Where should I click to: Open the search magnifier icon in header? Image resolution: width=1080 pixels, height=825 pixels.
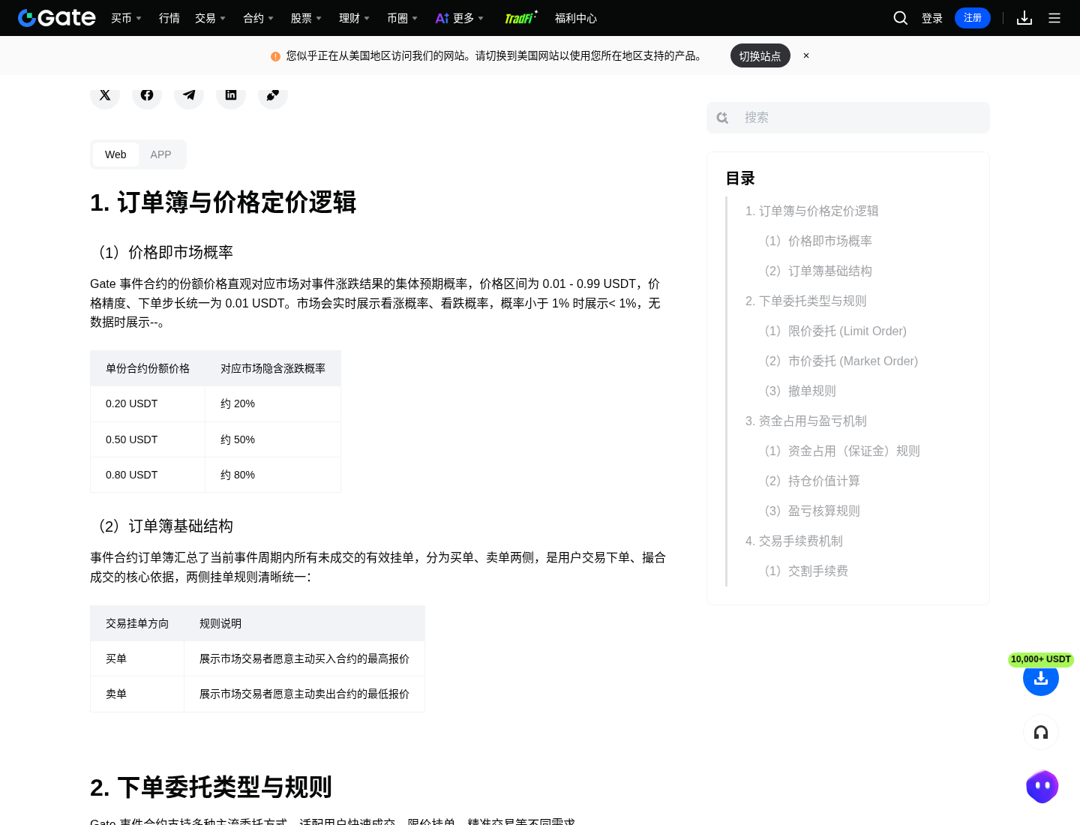[901, 18]
